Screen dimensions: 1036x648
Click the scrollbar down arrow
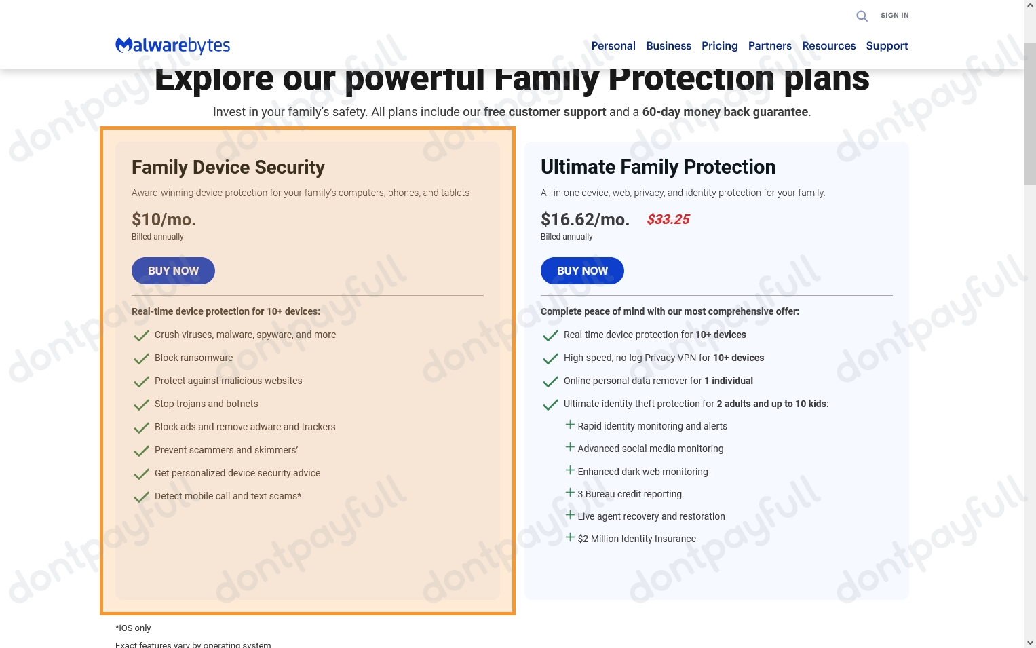click(x=1030, y=642)
